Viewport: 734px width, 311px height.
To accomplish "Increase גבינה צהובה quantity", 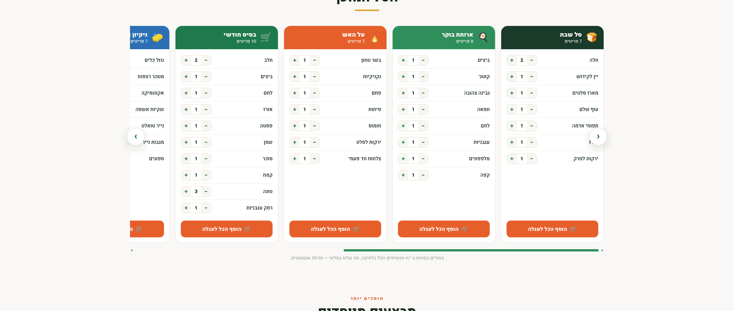I will 403,93.
